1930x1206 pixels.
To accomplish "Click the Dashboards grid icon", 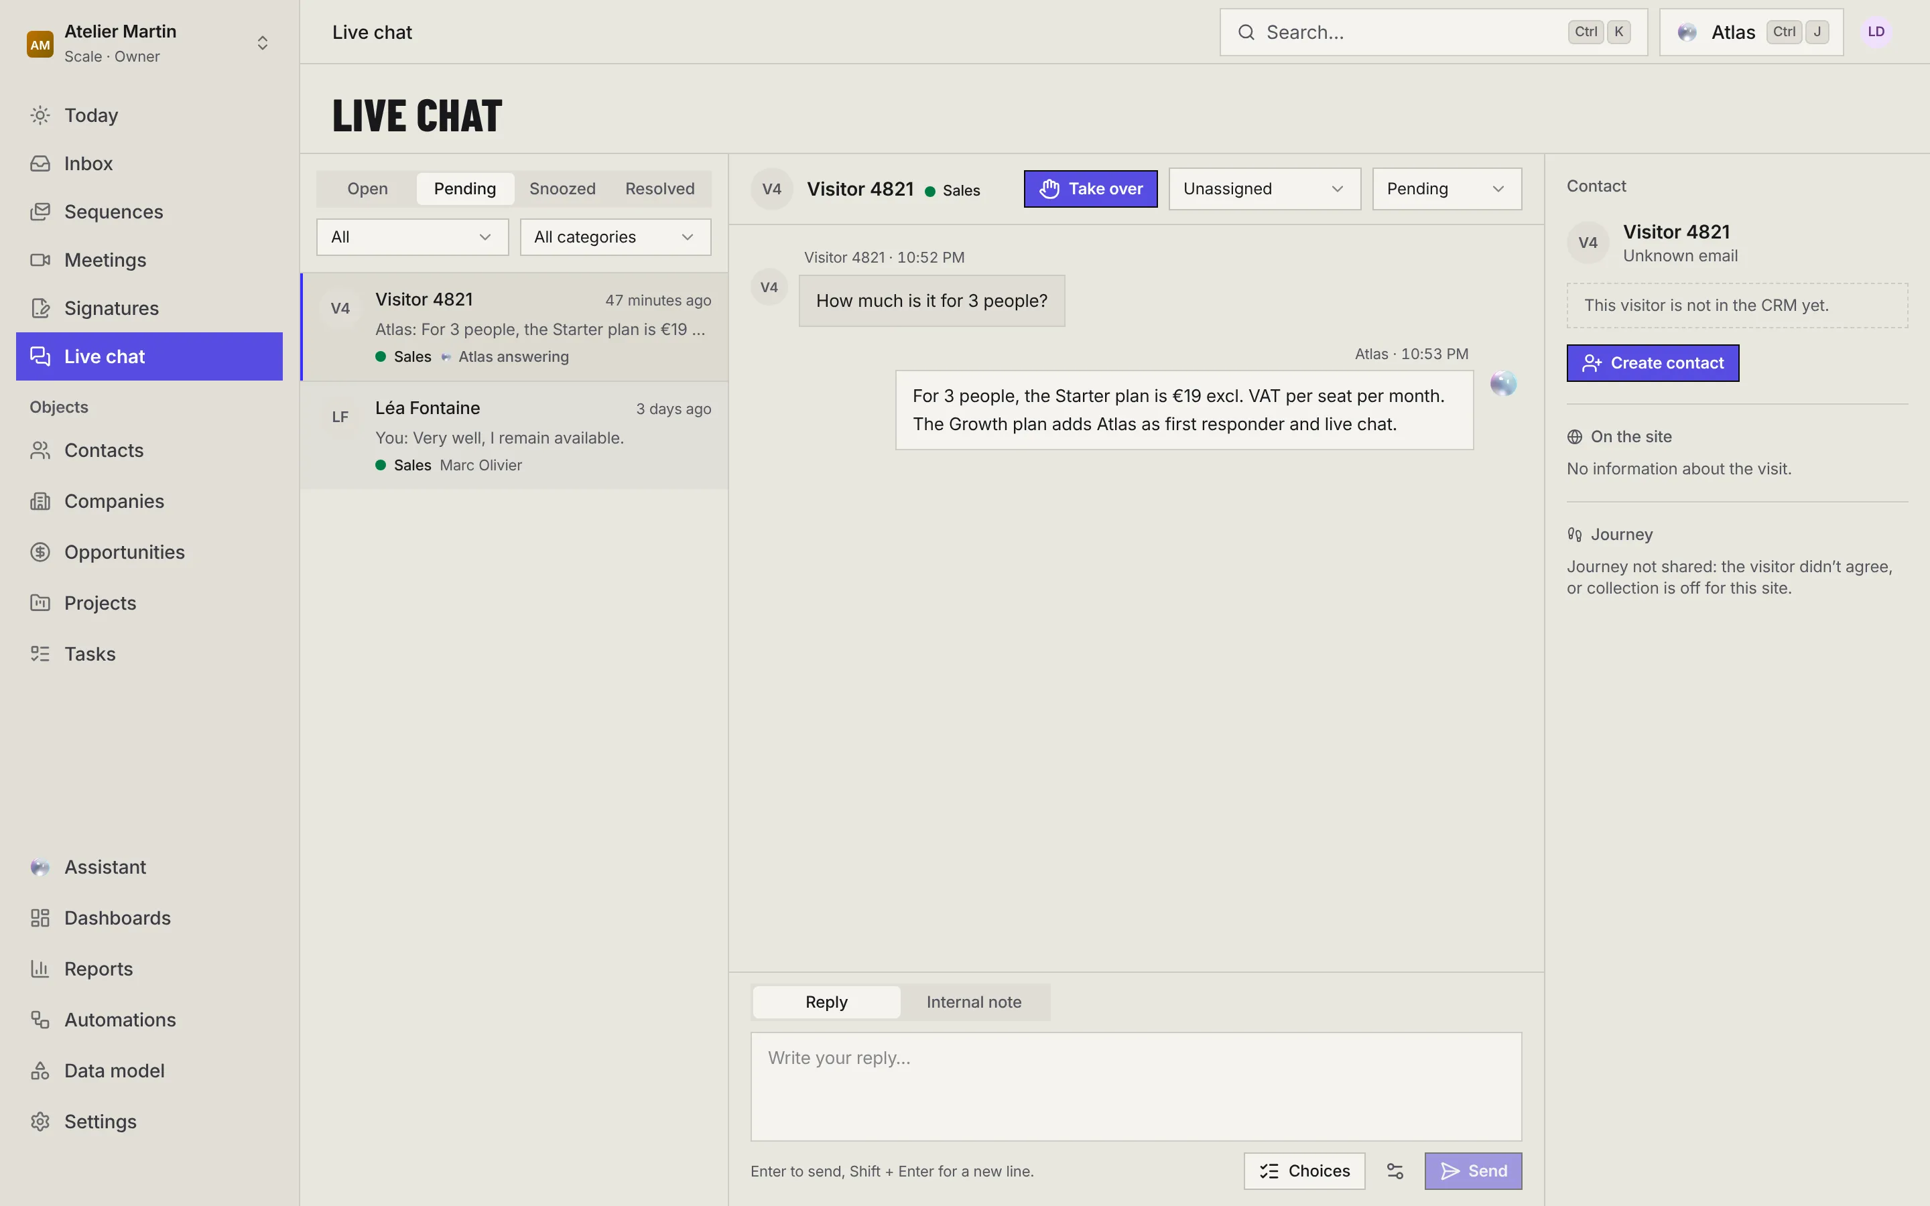I will click(40, 918).
